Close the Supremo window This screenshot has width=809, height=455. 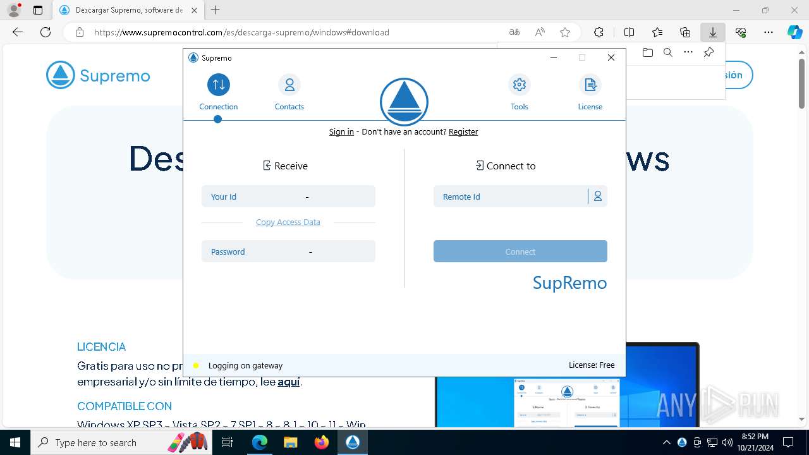611,58
